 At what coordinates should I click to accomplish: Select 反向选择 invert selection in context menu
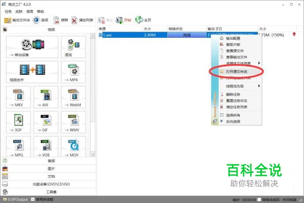240,122
